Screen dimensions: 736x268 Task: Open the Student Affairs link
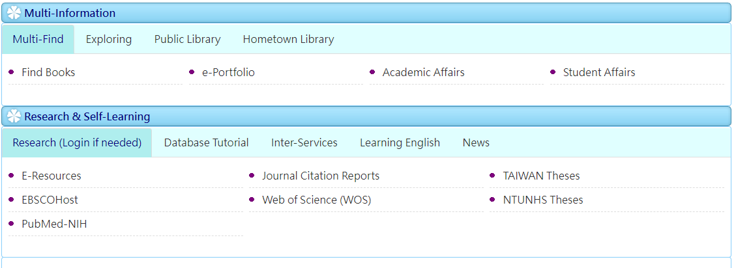599,73
